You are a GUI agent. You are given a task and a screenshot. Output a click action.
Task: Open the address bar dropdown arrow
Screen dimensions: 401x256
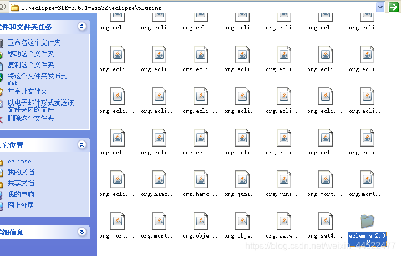[x=380, y=7]
